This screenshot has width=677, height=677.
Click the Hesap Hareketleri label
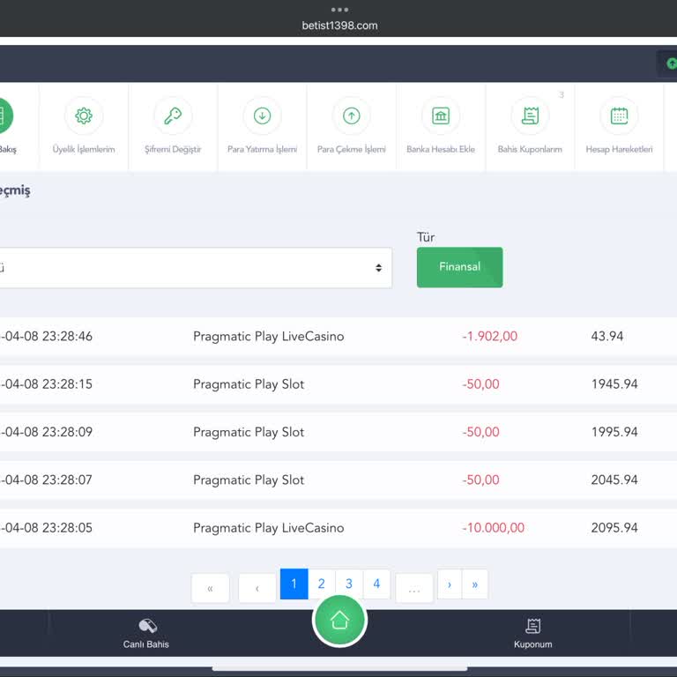pos(619,149)
